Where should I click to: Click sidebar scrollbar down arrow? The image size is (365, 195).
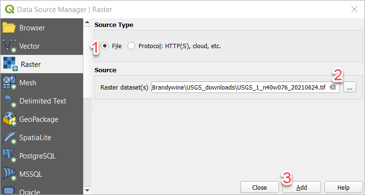click(x=87, y=190)
